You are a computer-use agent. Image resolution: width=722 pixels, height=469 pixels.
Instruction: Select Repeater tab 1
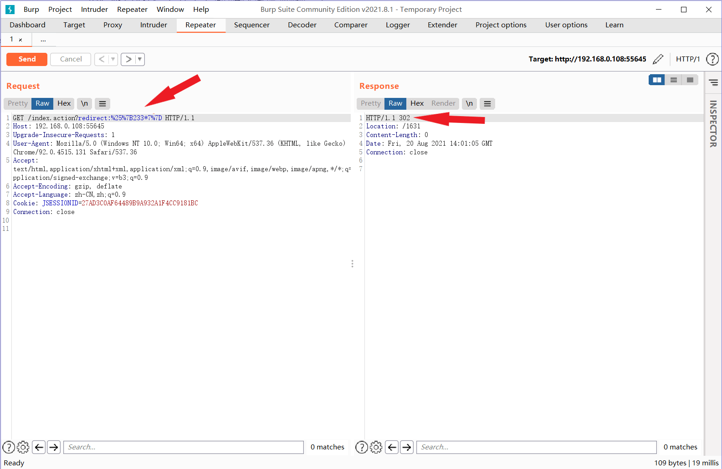pyautogui.click(x=12, y=39)
